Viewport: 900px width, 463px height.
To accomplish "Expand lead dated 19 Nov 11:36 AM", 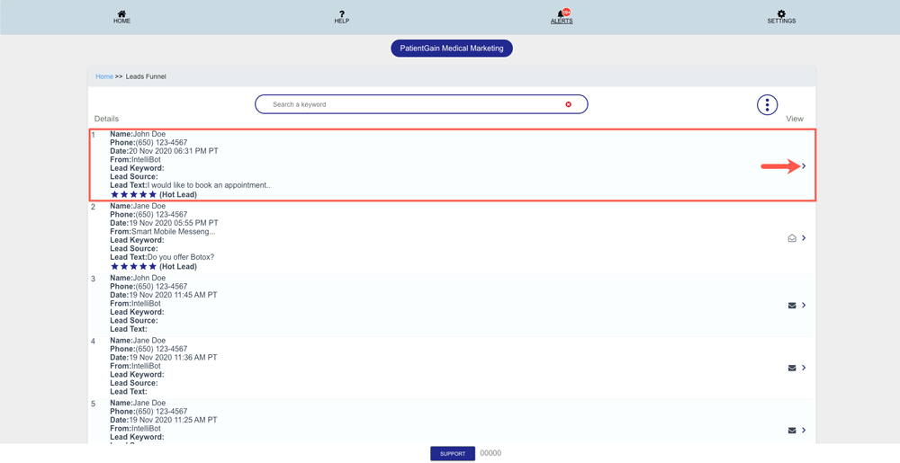I will pyautogui.click(x=804, y=368).
